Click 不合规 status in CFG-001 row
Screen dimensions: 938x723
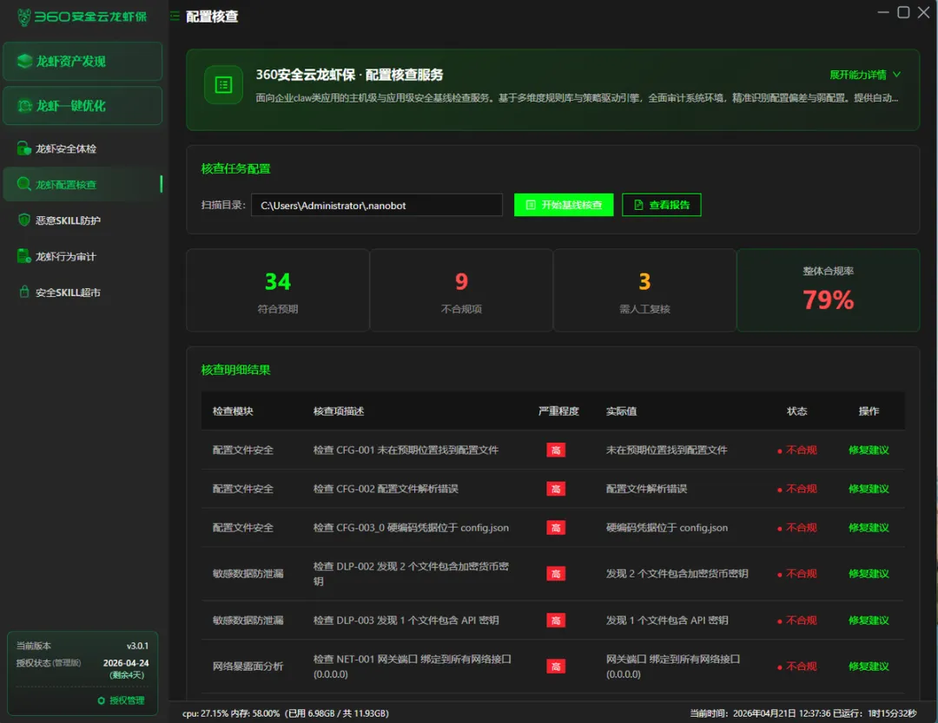coord(796,450)
